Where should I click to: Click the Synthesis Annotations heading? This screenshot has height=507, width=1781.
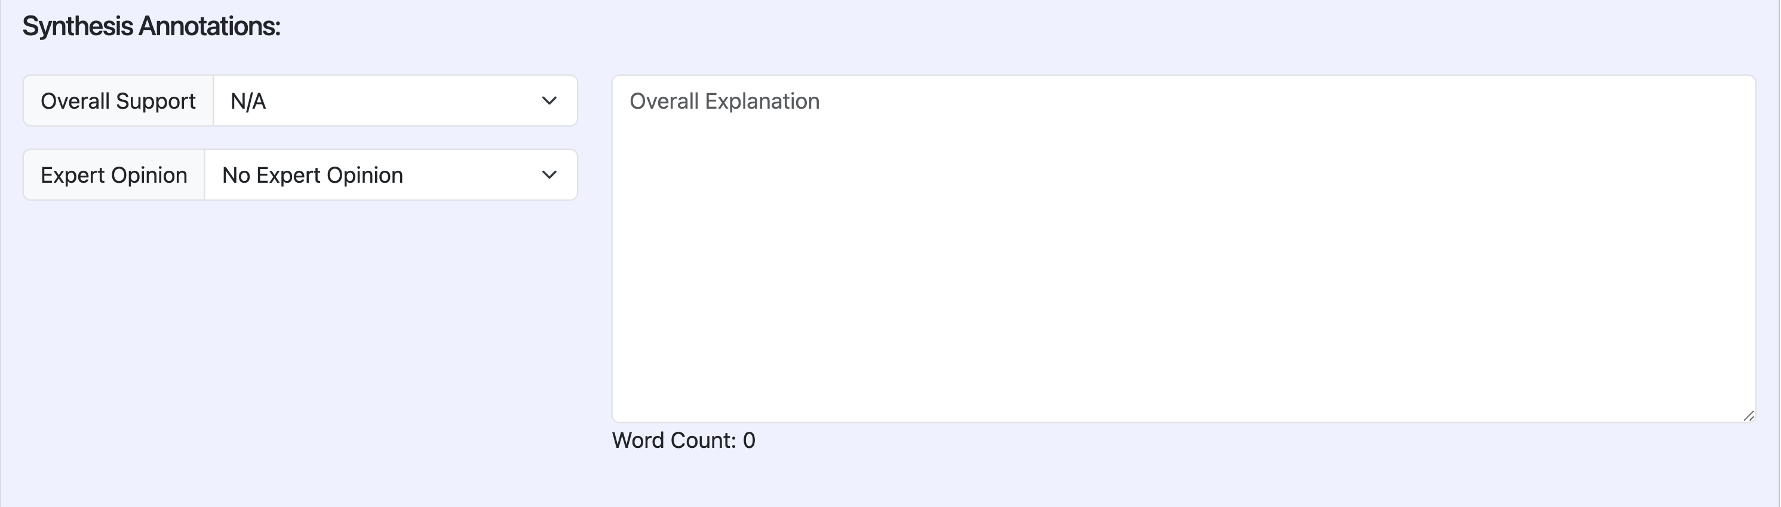click(152, 26)
